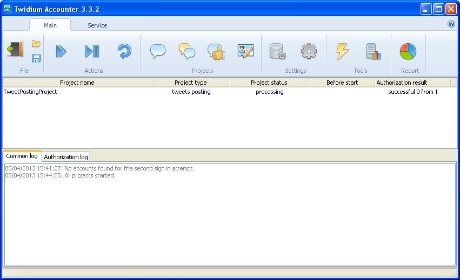
Task: Create project with single speech bubble icon
Action: click(158, 51)
